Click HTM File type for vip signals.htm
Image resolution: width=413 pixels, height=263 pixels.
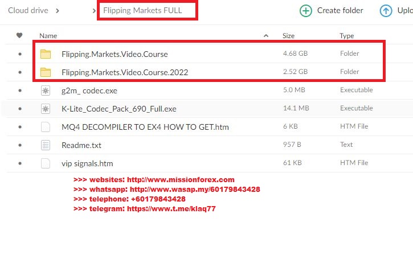click(x=354, y=163)
